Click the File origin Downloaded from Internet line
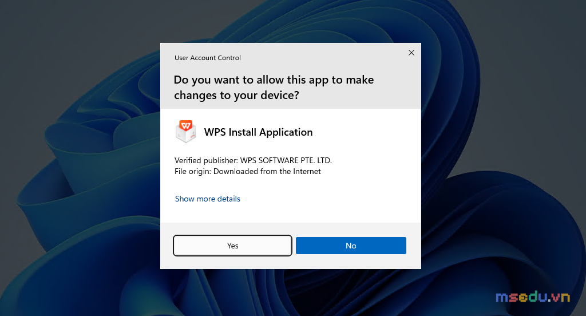The height and width of the screenshot is (316, 586). 247,171
